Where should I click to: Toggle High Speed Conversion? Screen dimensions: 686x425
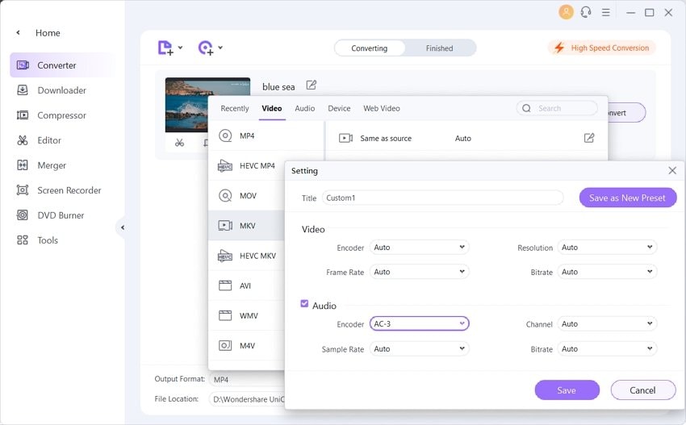(602, 48)
